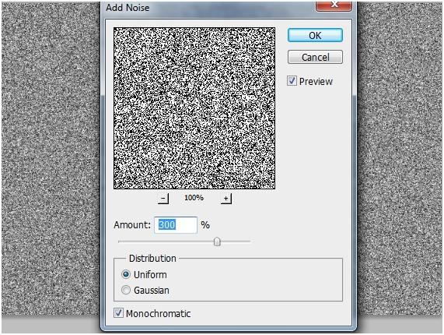Click the Preview label text
The height and width of the screenshot is (335, 444).
coord(316,82)
